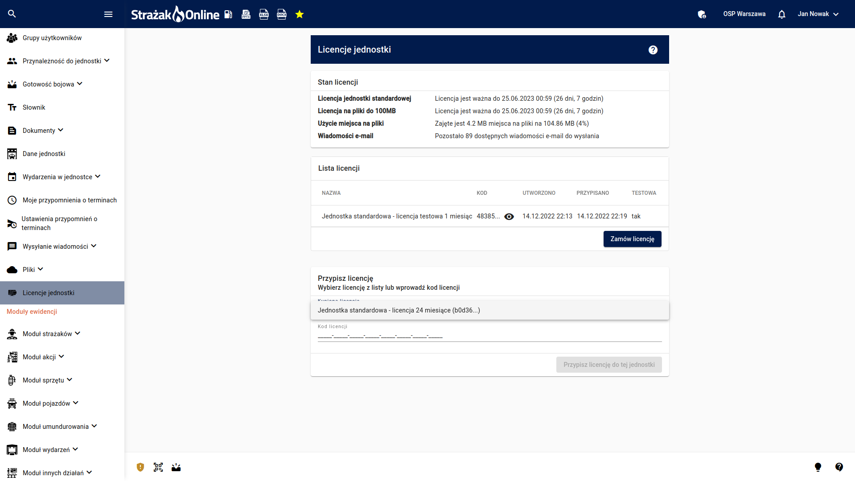Click the Kod licencji input field

click(489, 337)
